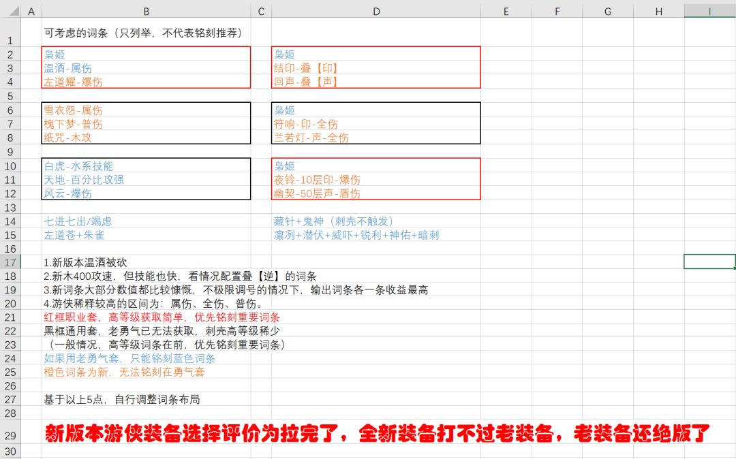
Task: Click text （一般情况，高等级词条在前
Action: click(165, 345)
